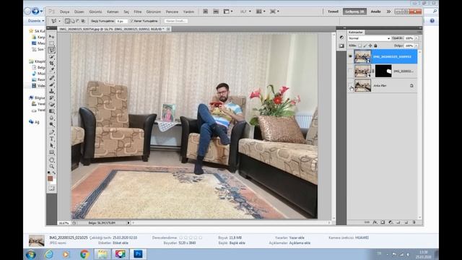
Task: Select the Healing Brush tool
Action: tap(51, 78)
